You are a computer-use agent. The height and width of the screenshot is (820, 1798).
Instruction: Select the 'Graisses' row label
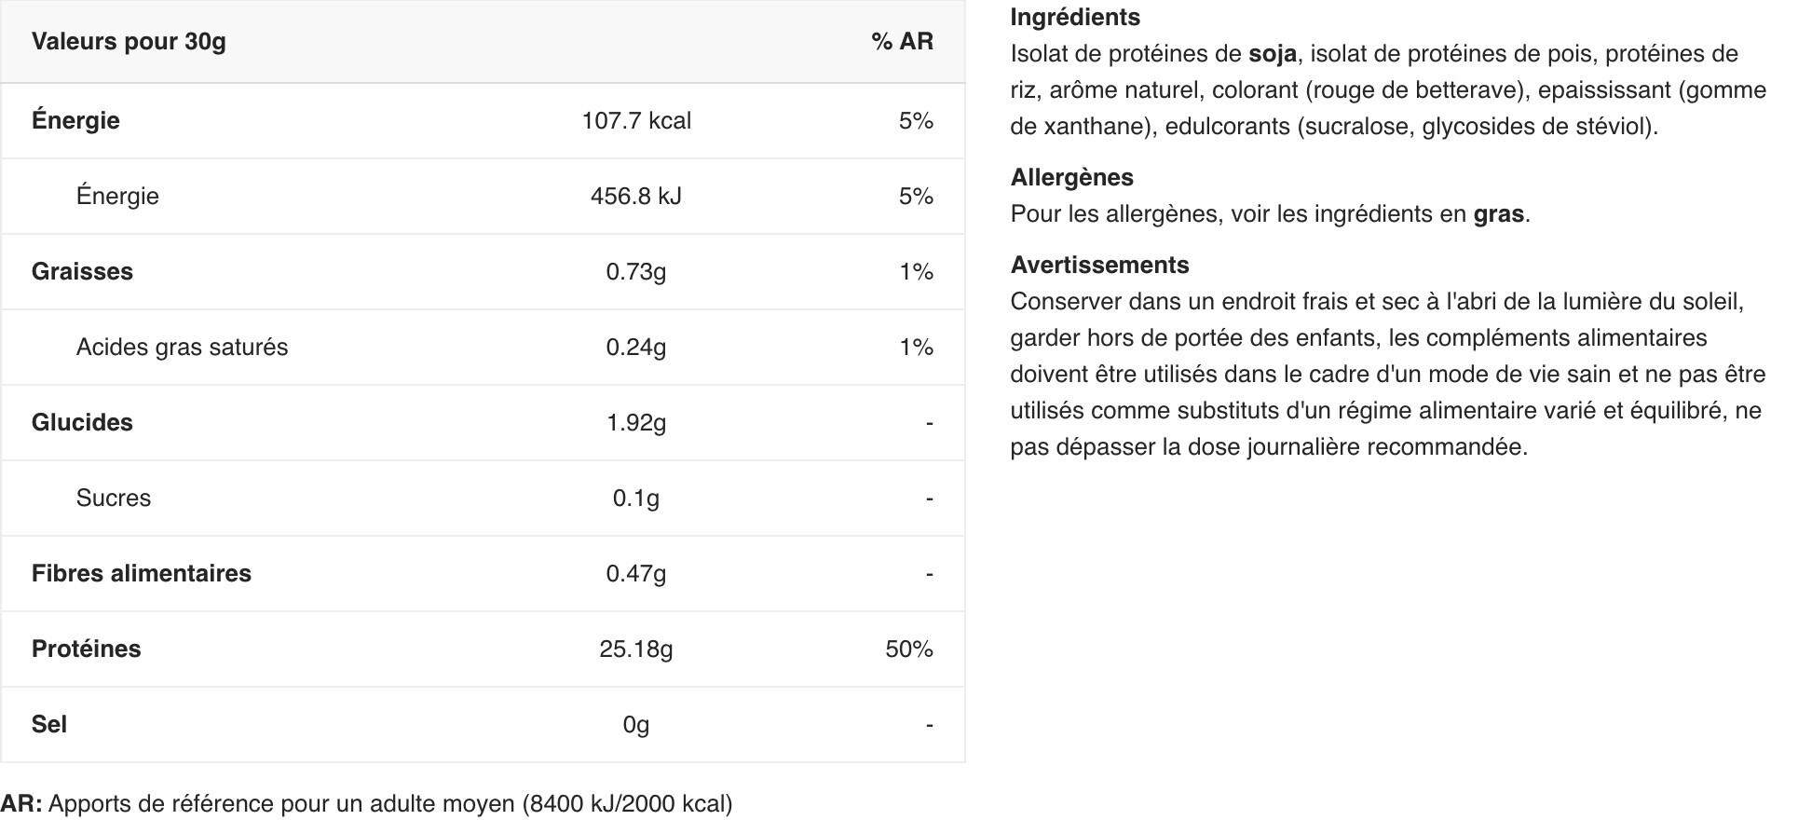click(82, 271)
